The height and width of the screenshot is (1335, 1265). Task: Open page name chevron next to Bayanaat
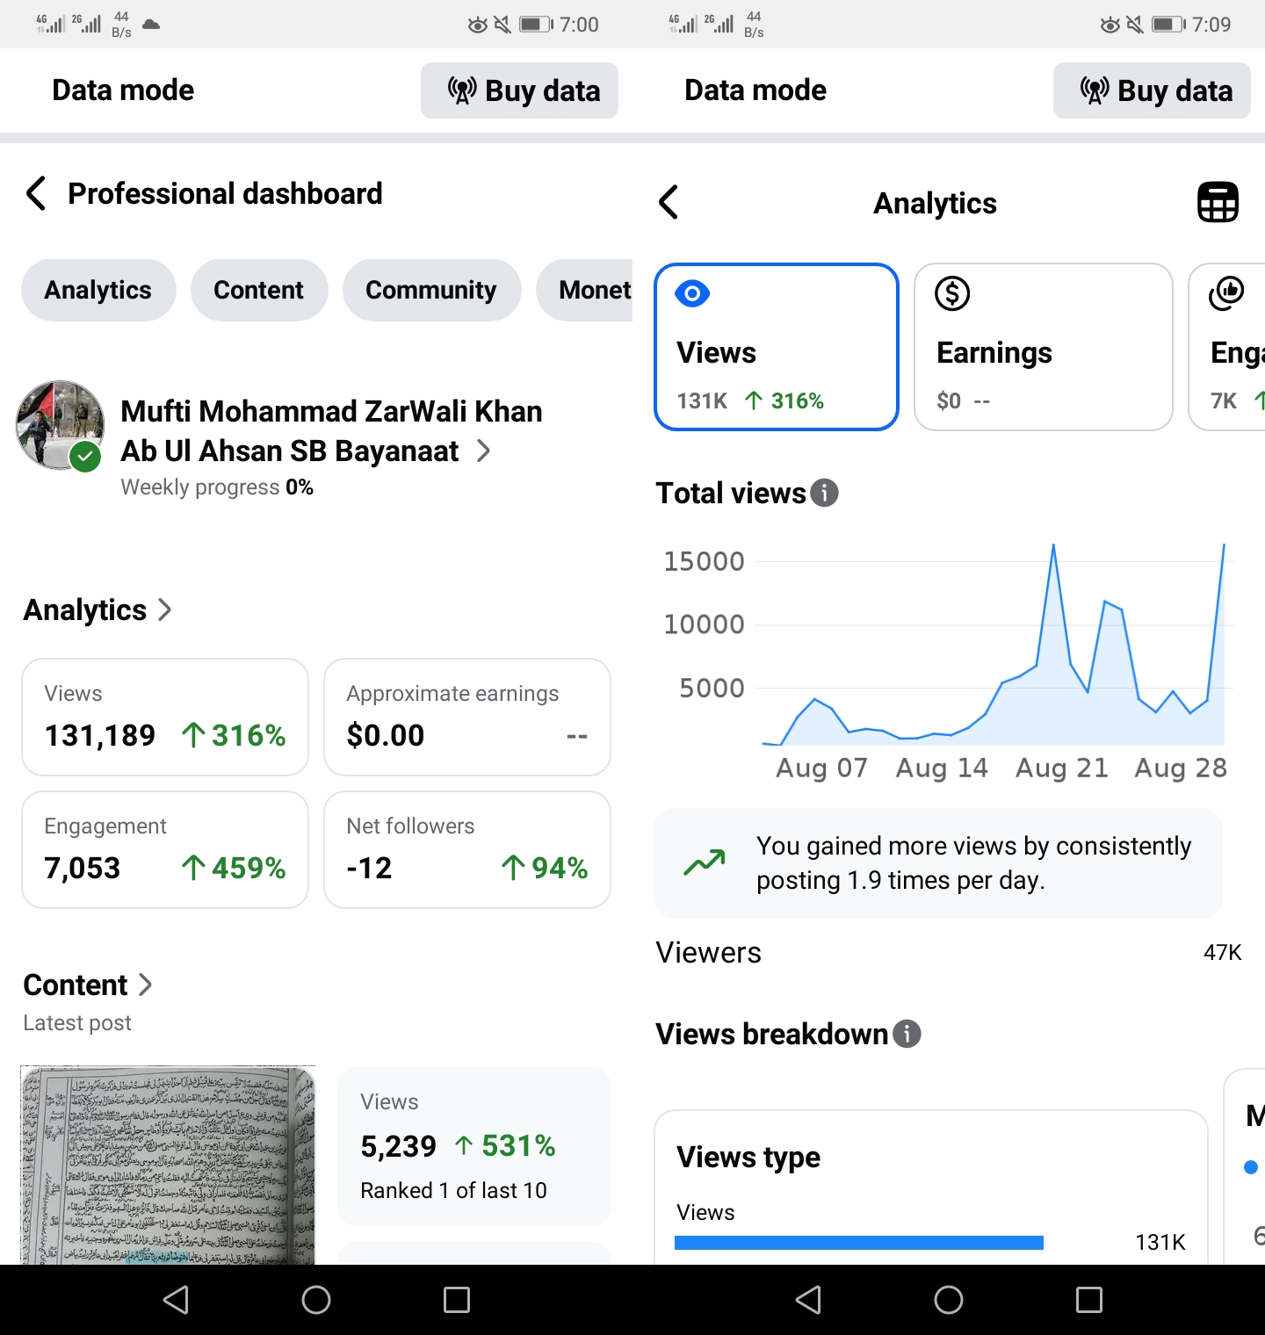point(483,451)
